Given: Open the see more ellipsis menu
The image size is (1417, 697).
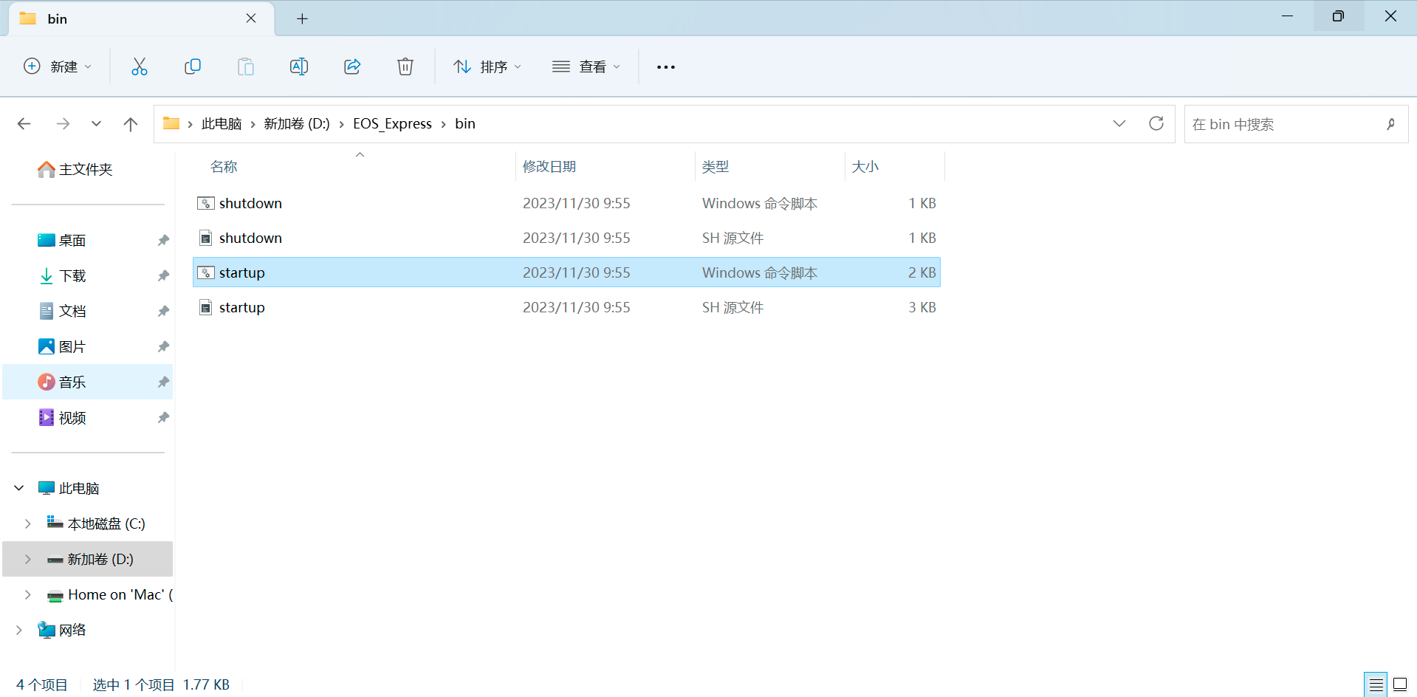Looking at the screenshot, I should 665,66.
